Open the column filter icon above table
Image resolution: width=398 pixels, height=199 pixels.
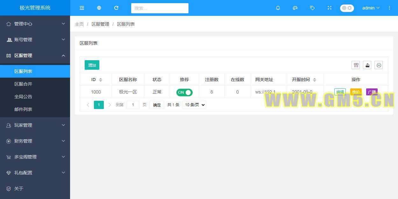(356, 65)
